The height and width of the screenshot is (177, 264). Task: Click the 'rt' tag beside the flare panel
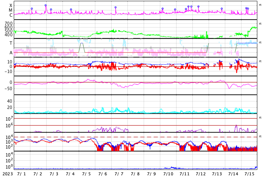[260, 5]
